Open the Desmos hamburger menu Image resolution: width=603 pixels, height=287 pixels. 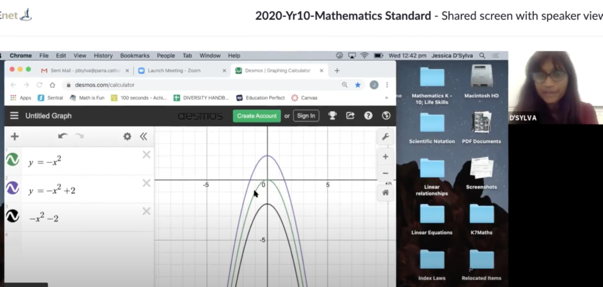(x=14, y=116)
